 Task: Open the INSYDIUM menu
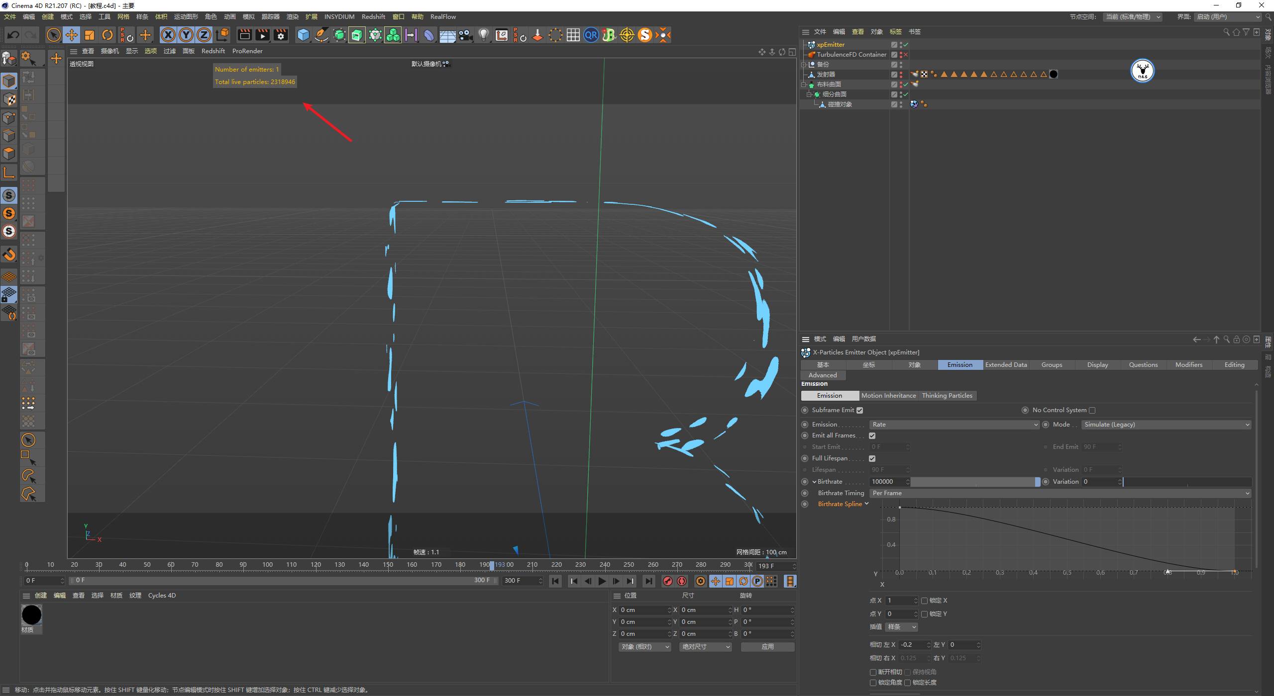pos(339,17)
